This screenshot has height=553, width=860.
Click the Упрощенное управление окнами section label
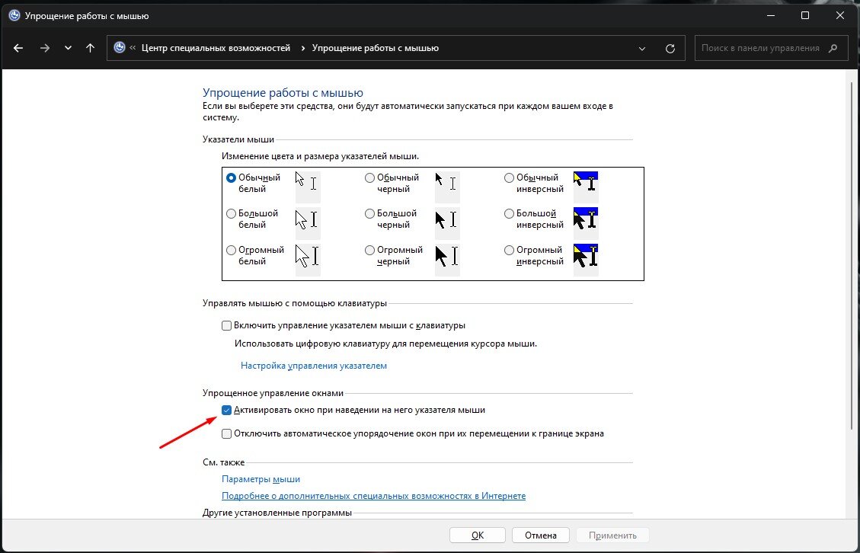[x=273, y=393]
